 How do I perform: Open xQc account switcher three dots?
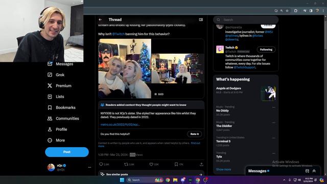pos(89,167)
